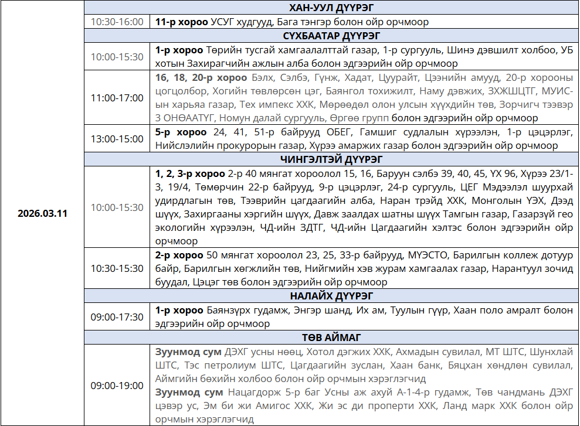
Task: Select the 16, 18, 20-р хороо description
Action: tap(364, 98)
